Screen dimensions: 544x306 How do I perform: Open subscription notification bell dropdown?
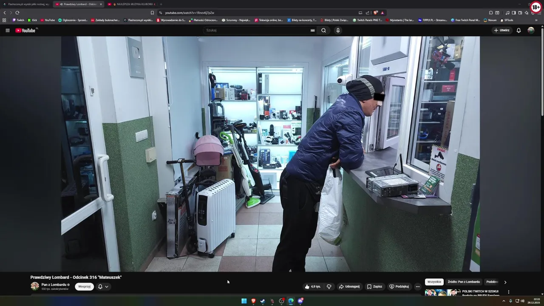(x=103, y=286)
